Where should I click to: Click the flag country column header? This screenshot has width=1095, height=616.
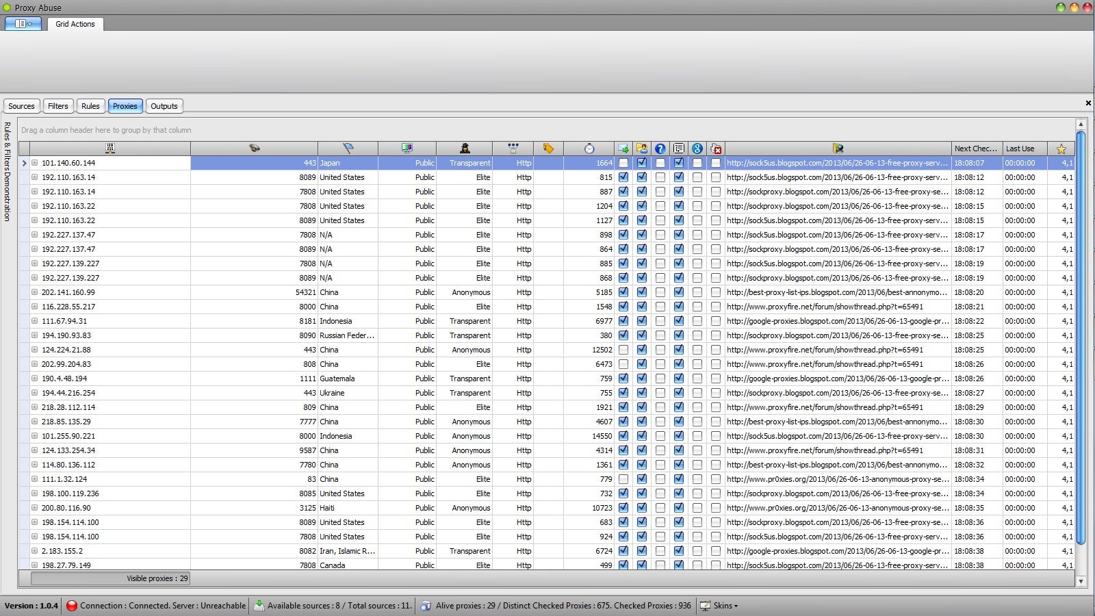pyautogui.click(x=348, y=149)
